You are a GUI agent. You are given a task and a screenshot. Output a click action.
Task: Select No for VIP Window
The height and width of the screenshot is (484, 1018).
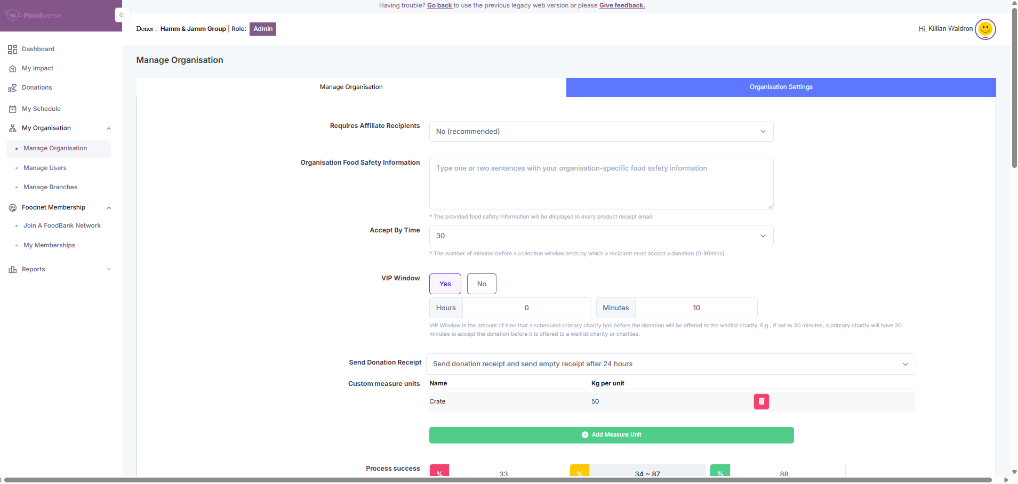click(x=481, y=284)
